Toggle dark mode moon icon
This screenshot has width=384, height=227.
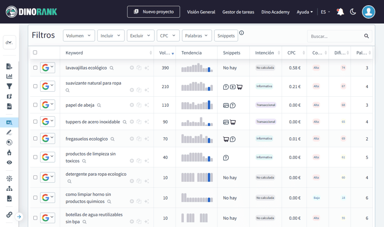353,12
